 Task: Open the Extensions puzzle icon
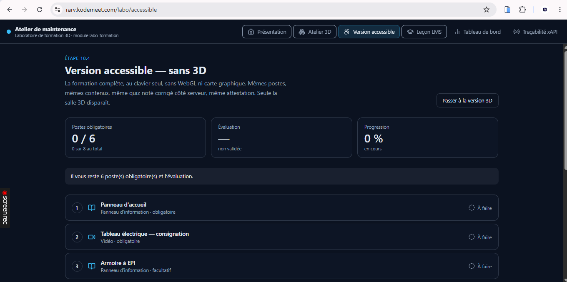point(522,10)
